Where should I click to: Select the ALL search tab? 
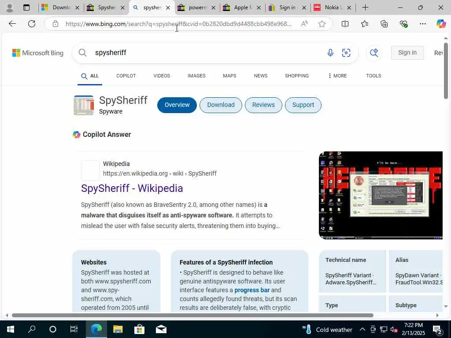coord(90,76)
